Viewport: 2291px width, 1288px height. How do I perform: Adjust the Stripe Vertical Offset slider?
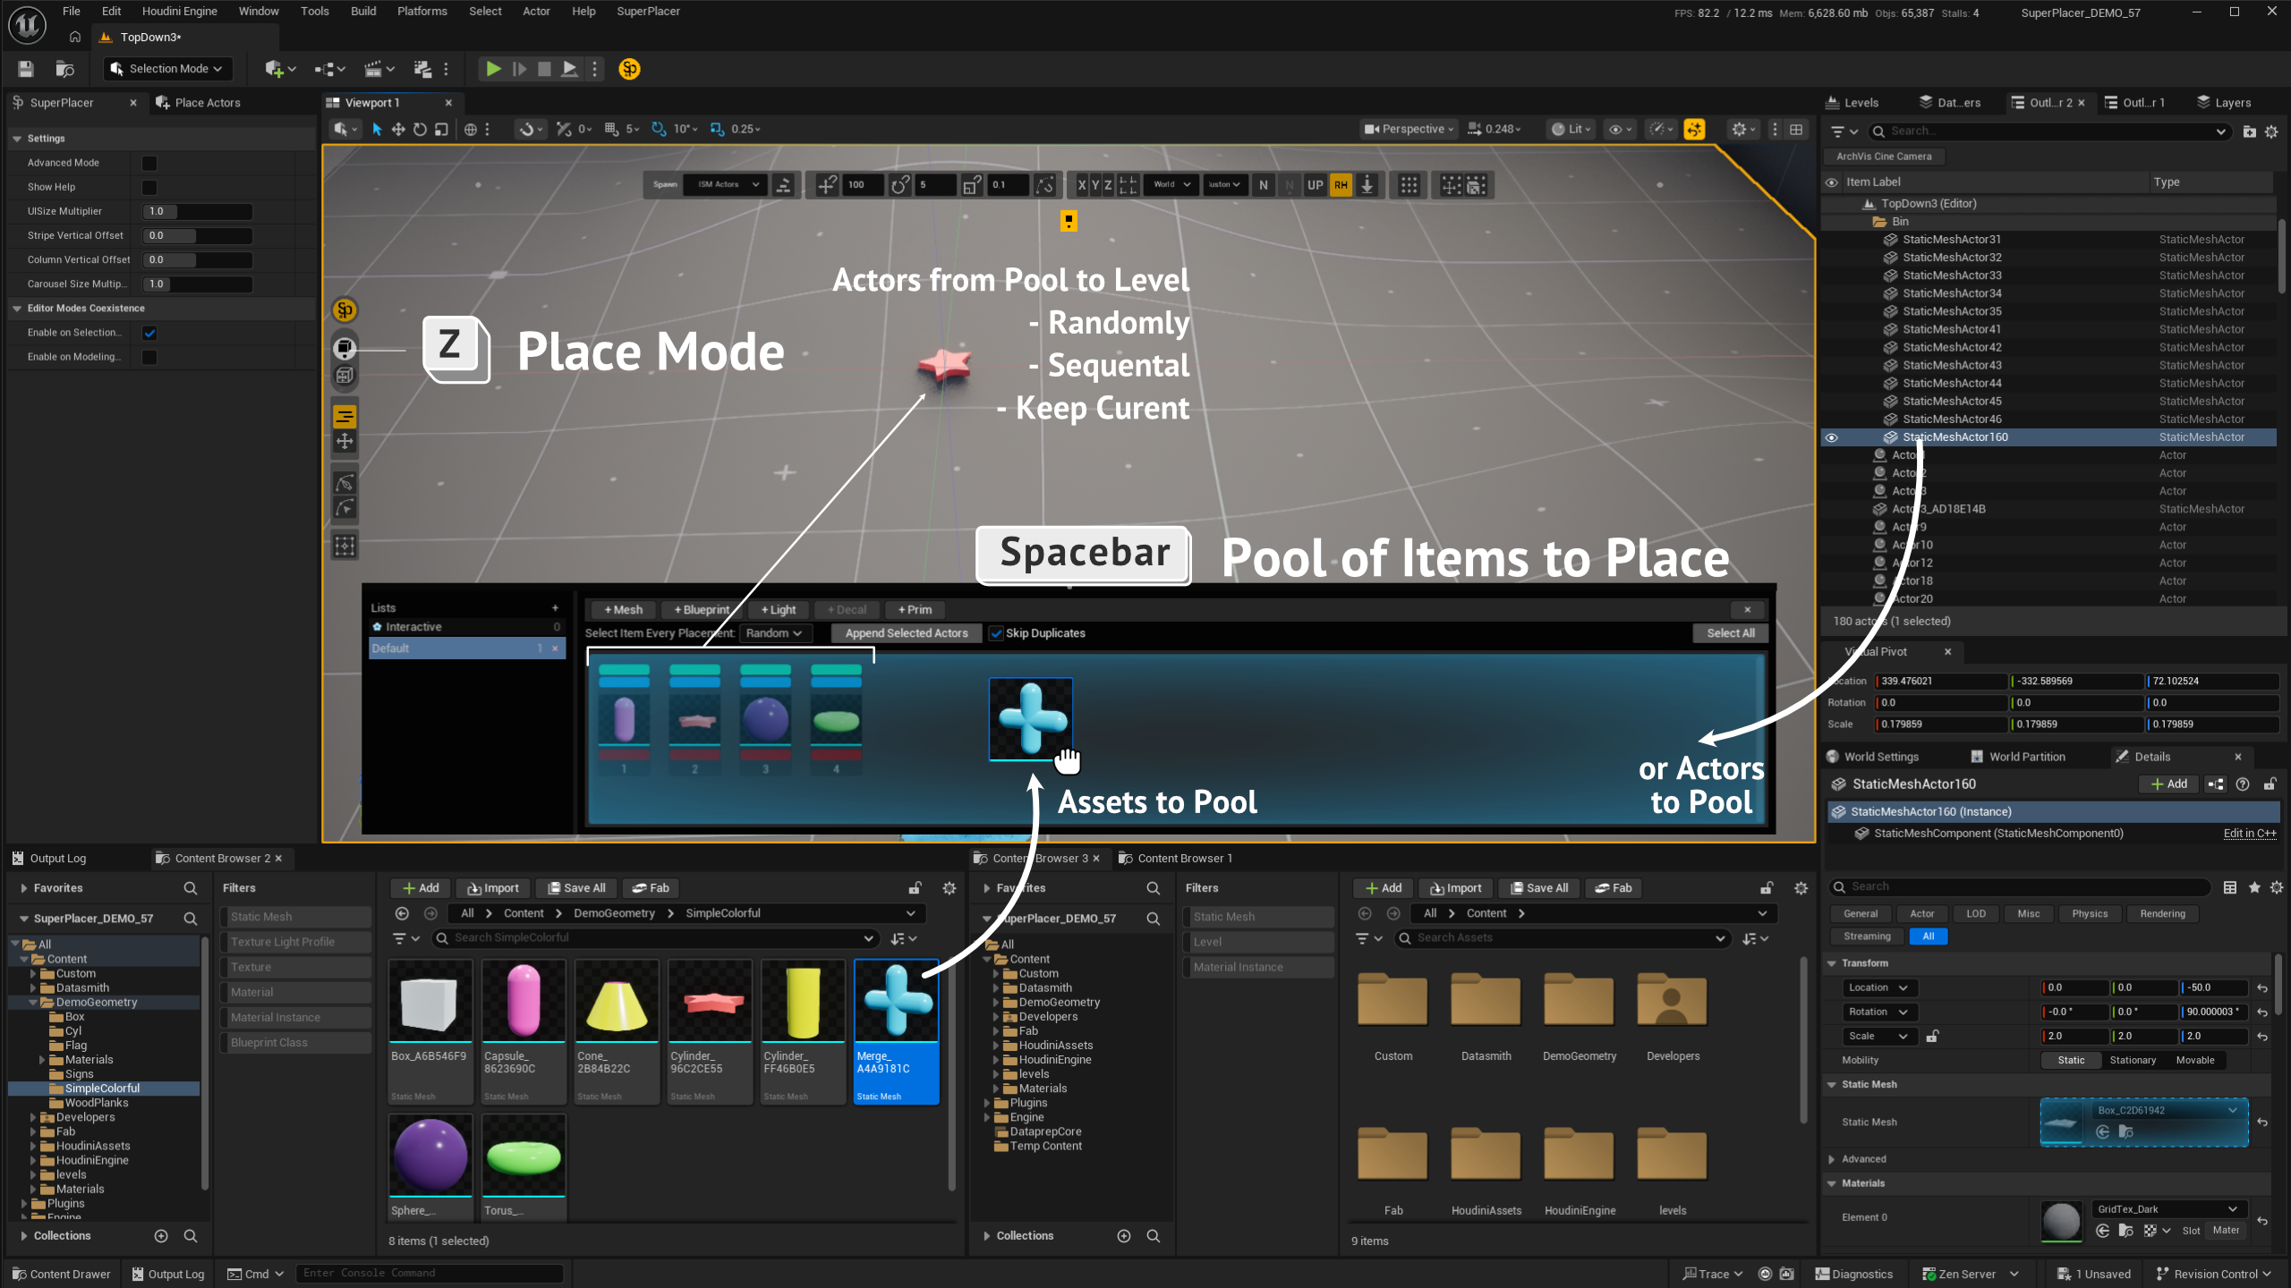(197, 236)
